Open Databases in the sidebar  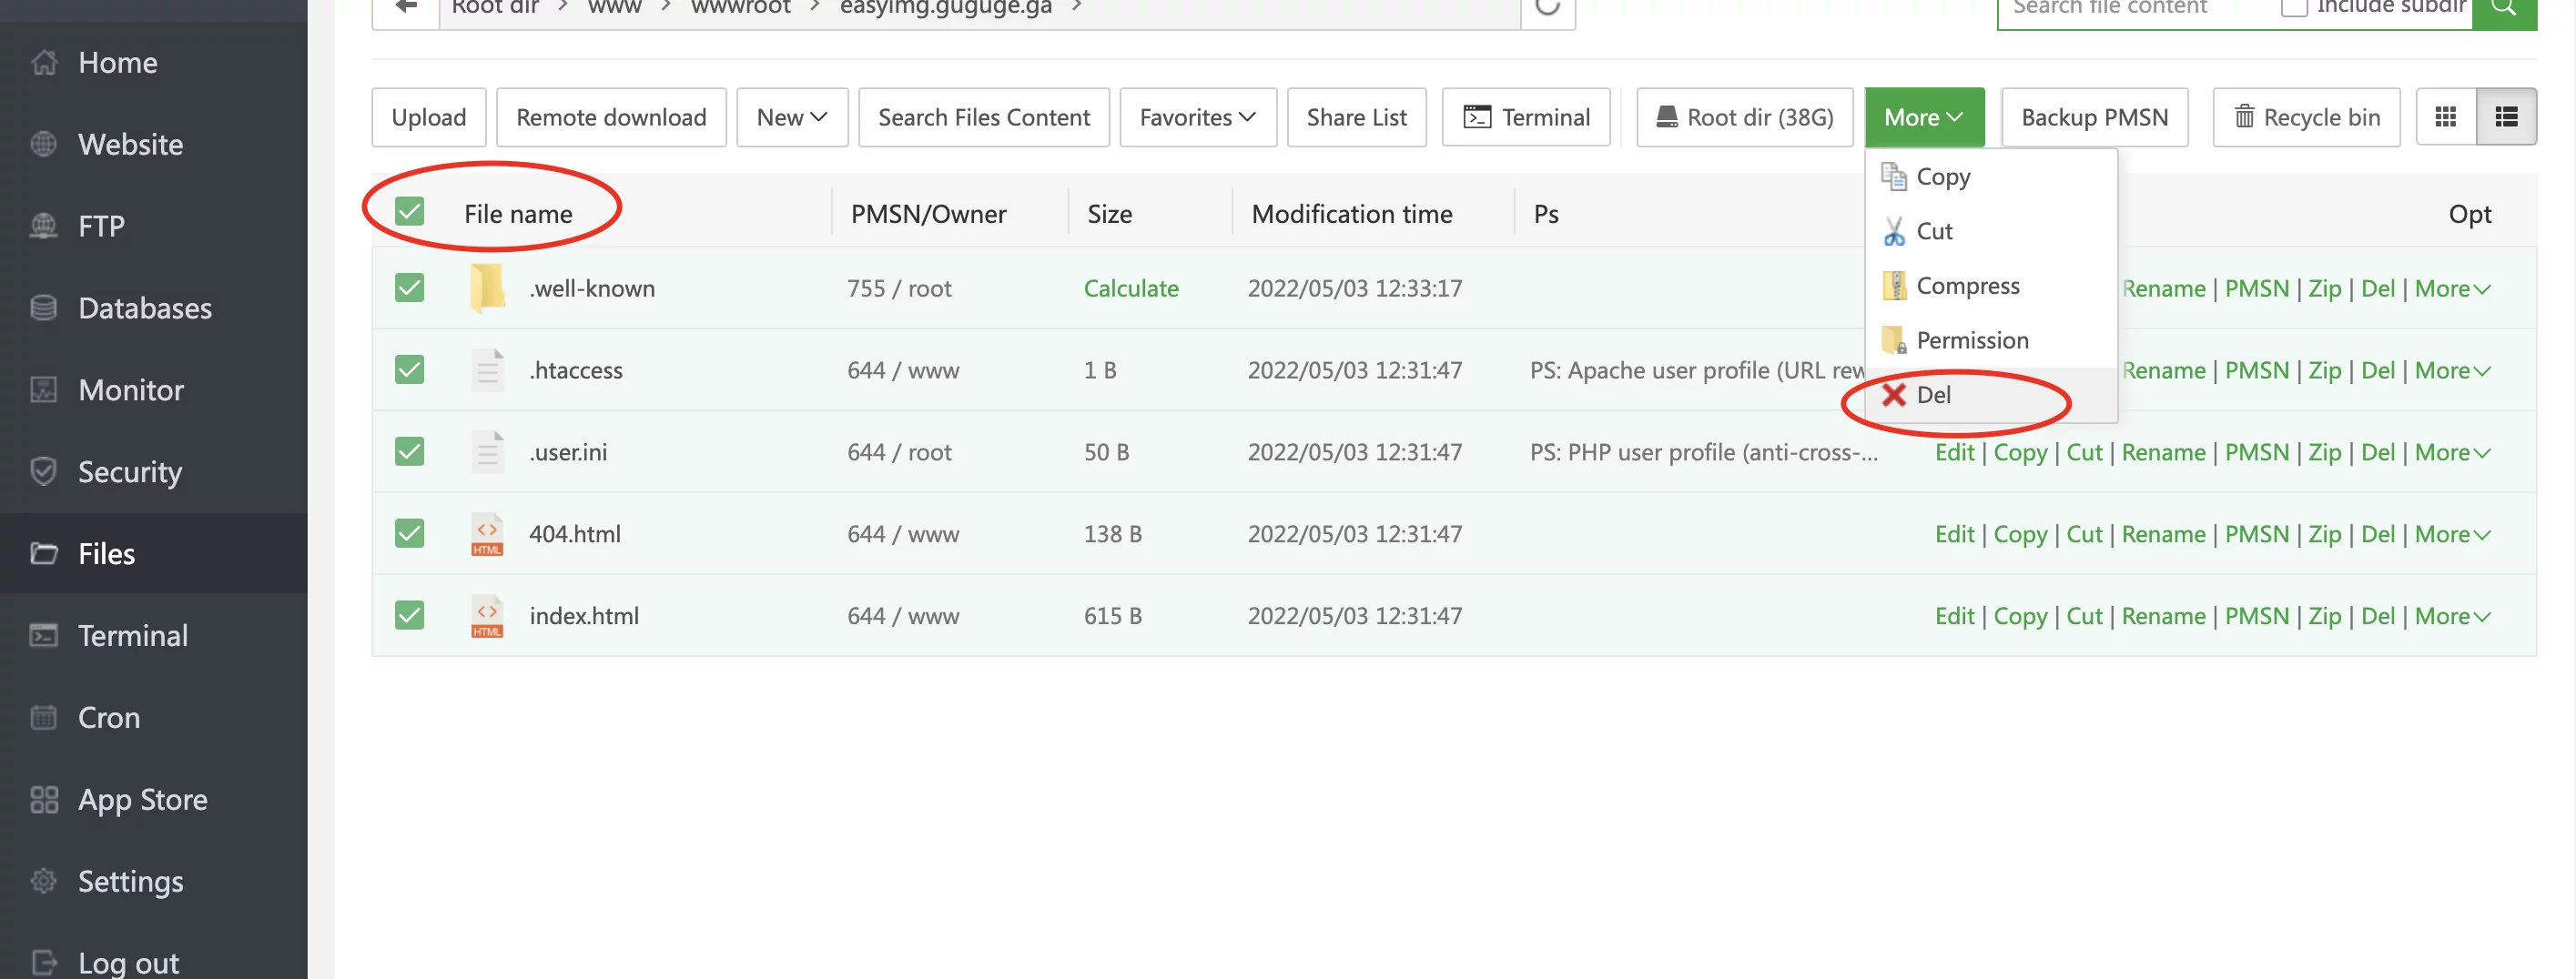145,308
